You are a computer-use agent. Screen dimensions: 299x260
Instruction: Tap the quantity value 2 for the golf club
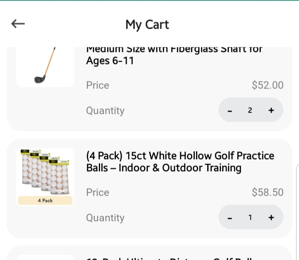(x=250, y=110)
